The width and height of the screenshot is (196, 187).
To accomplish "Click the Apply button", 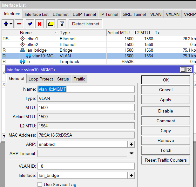I will [x=166, y=100].
